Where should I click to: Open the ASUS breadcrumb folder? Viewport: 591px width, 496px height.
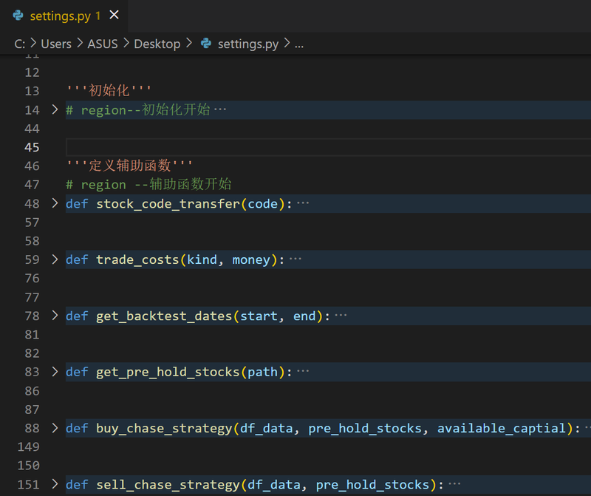(103, 44)
